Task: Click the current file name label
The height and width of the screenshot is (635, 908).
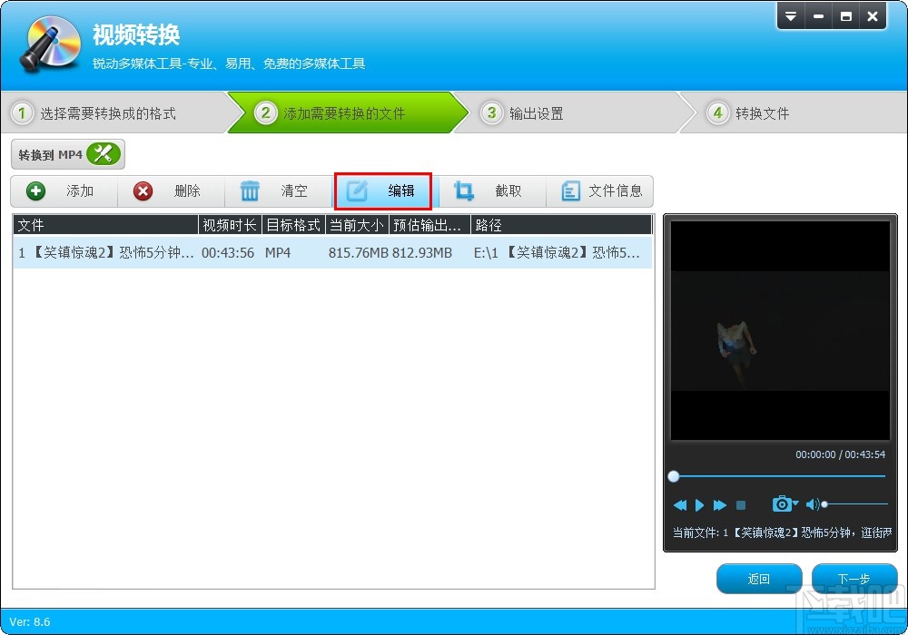Action: [782, 532]
